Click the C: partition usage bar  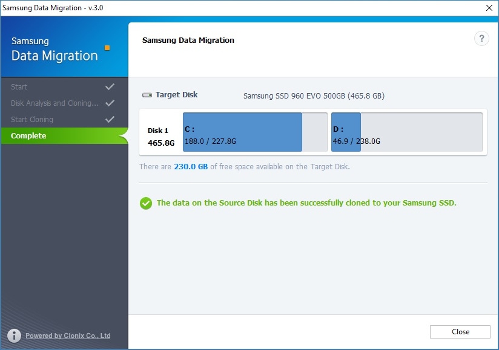[x=255, y=132]
